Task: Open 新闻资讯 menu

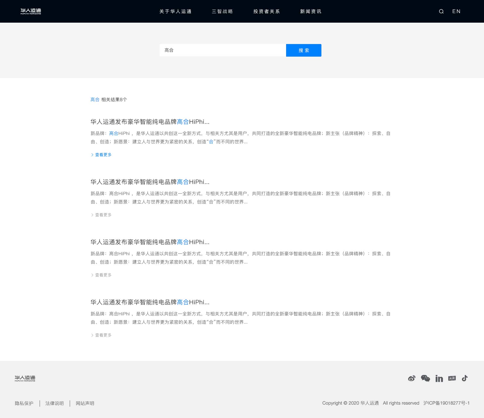Action: coord(311,11)
